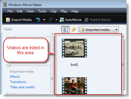Click the Publish Movie button

(97, 20)
